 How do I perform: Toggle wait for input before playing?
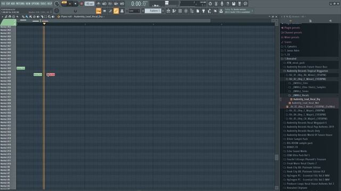pyautogui.click(x=104, y=4)
